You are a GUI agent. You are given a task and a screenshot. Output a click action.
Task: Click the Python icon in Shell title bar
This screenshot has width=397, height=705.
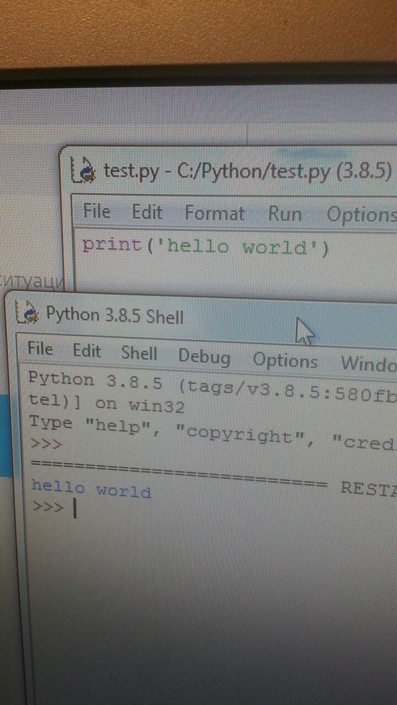click(28, 313)
